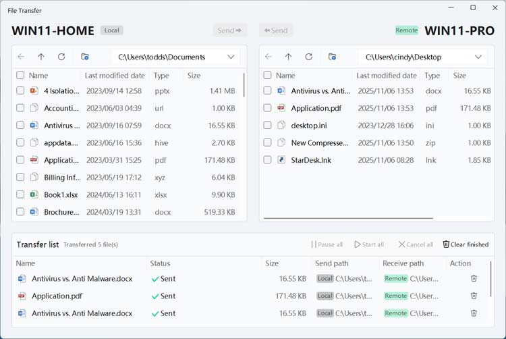Screen dimensions: 506x339
Task: Go back in remote file pane
Action: pos(269,57)
